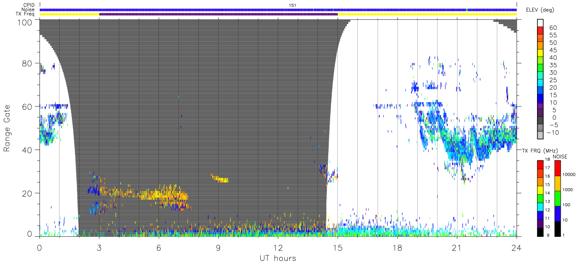Viewport: 581px width, 268px height.
Task: Click the 10000 label on NOISE colorbar
Action: coord(569,174)
